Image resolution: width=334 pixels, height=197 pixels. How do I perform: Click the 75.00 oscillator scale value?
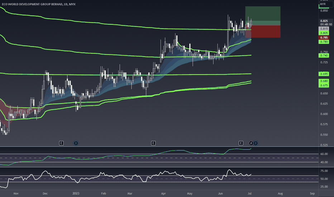click(x=324, y=171)
